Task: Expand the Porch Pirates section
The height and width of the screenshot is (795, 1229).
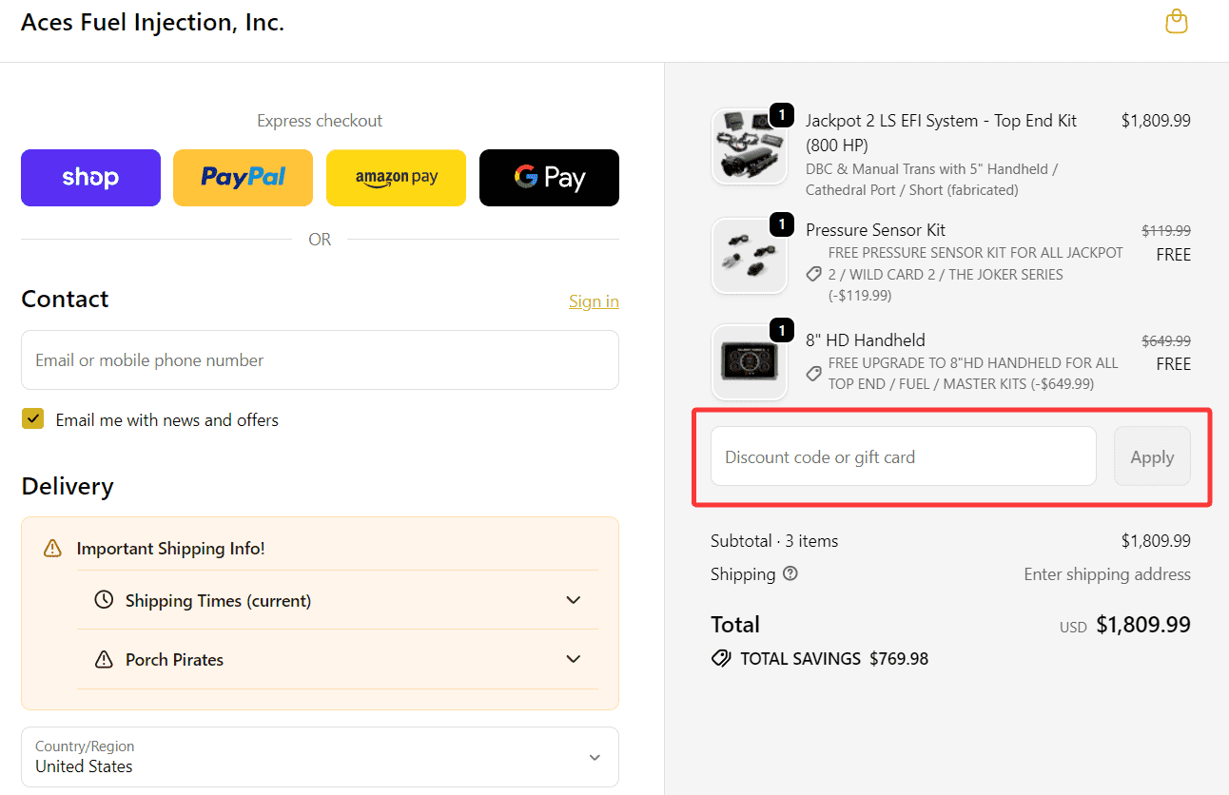Action: (x=573, y=660)
